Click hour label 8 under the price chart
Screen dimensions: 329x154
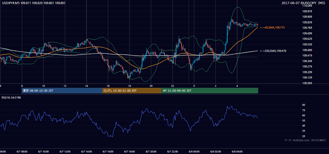pyautogui.click(x=22, y=86)
